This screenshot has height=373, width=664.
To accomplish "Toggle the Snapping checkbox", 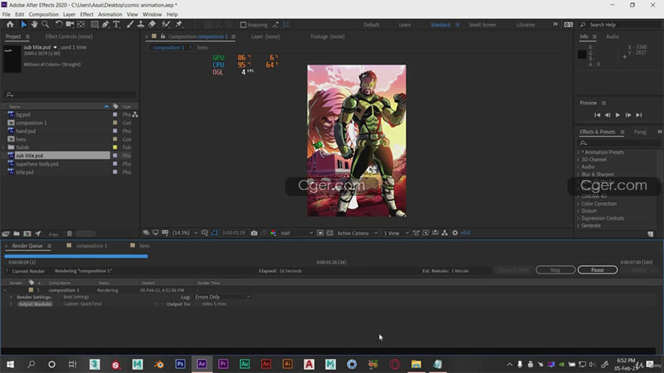I will (x=243, y=25).
